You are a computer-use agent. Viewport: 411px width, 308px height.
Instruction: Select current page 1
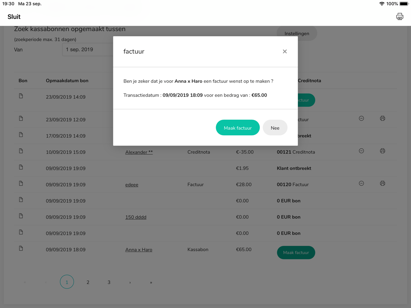(x=67, y=282)
